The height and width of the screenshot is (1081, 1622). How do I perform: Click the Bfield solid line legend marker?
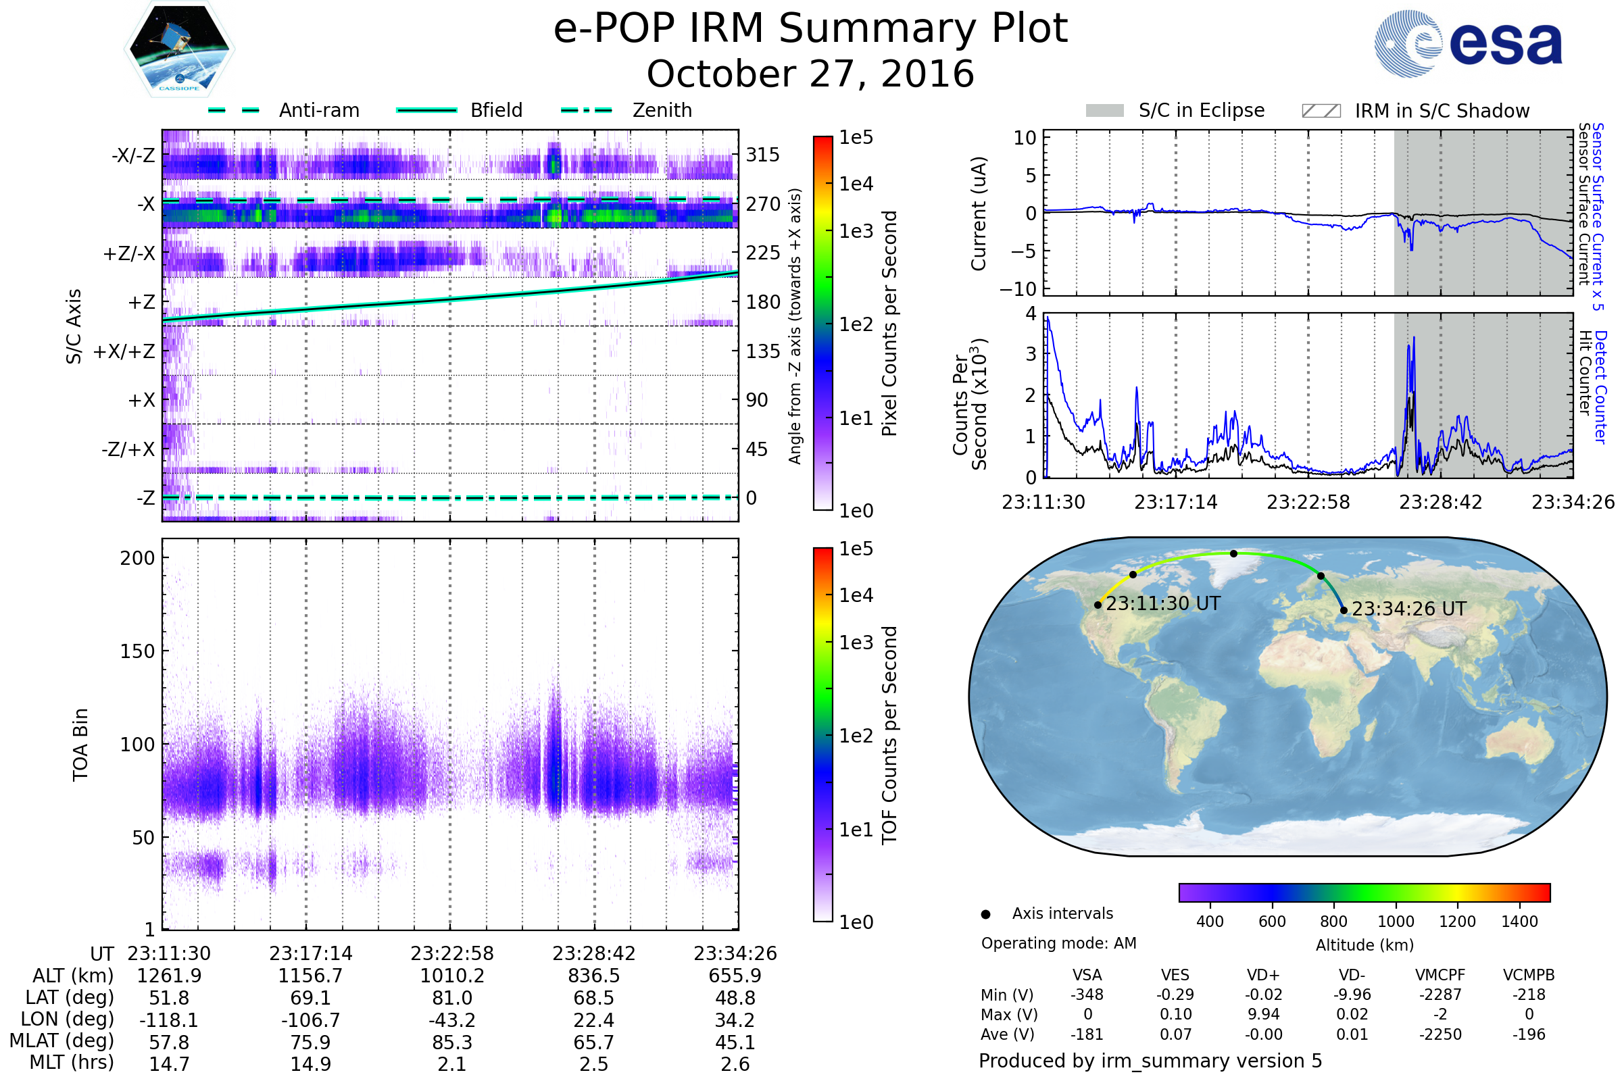coord(426,110)
